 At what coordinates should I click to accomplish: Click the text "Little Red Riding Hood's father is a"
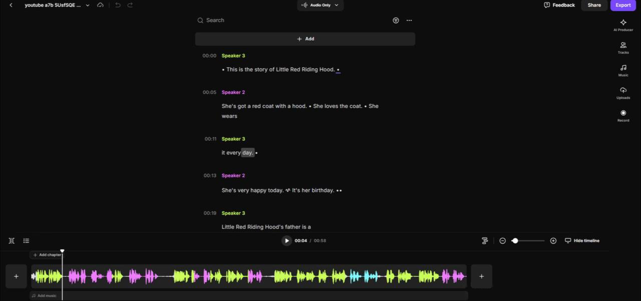click(x=266, y=227)
